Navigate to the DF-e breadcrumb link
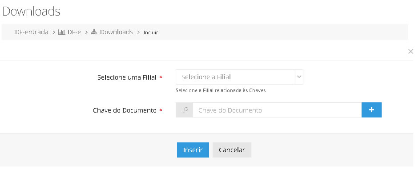The width and height of the screenshot is (415, 182). click(x=74, y=32)
